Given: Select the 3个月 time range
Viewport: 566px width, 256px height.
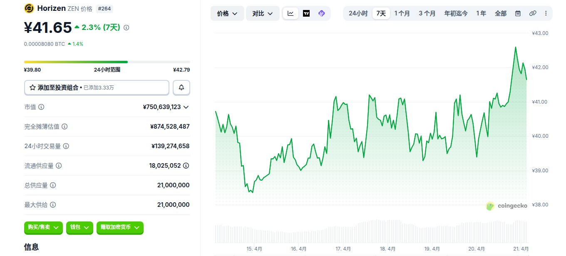Looking at the screenshot, I should 427,13.
